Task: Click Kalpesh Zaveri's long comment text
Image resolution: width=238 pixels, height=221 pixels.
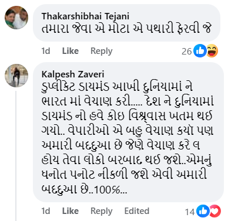Action: [x=128, y=138]
